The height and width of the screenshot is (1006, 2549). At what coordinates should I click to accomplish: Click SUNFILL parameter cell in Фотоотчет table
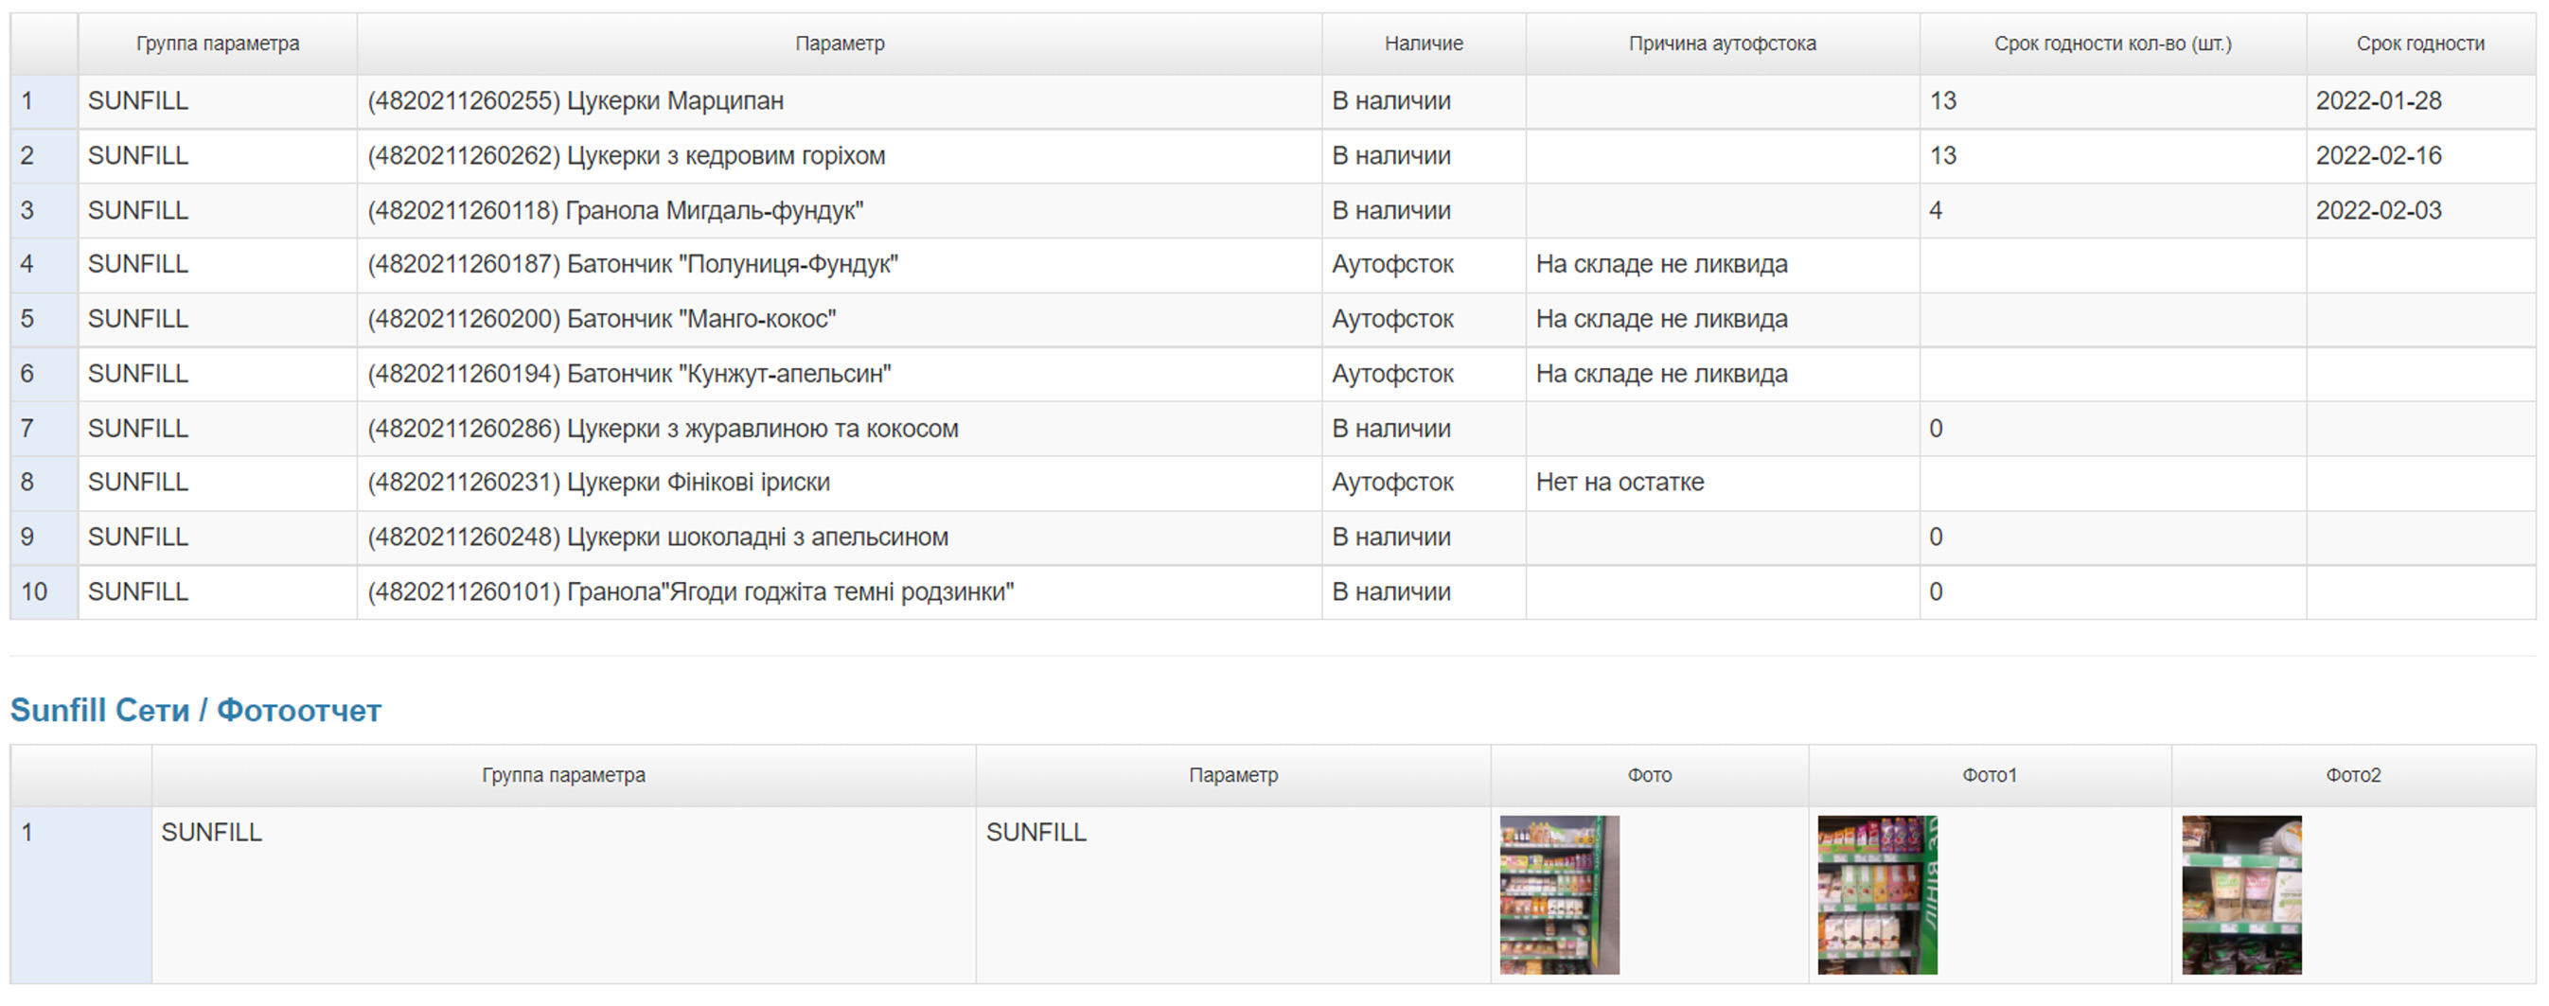tap(1233, 894)
